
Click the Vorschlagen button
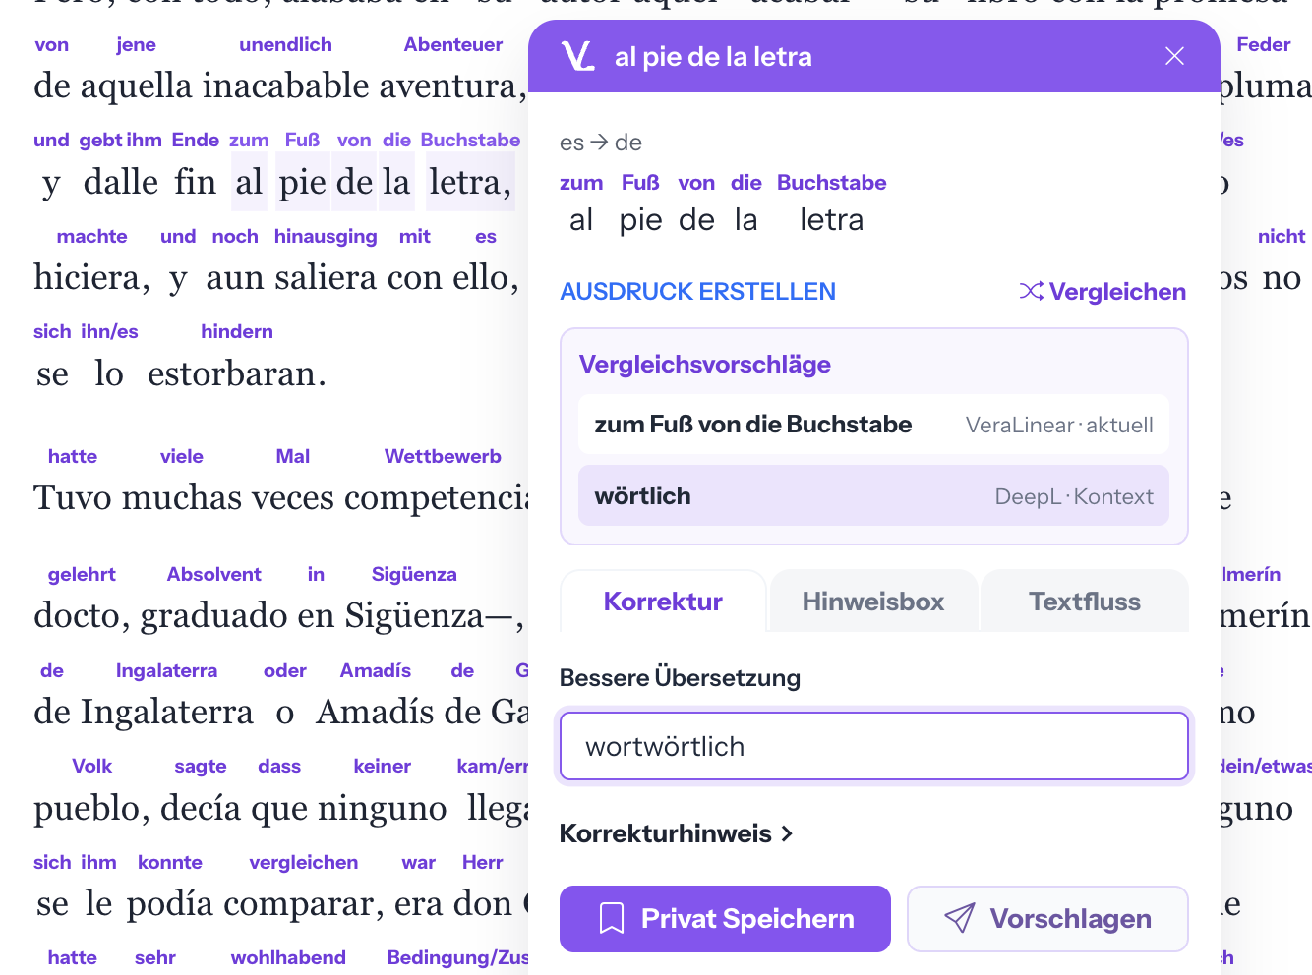(x=1047, y=919)
